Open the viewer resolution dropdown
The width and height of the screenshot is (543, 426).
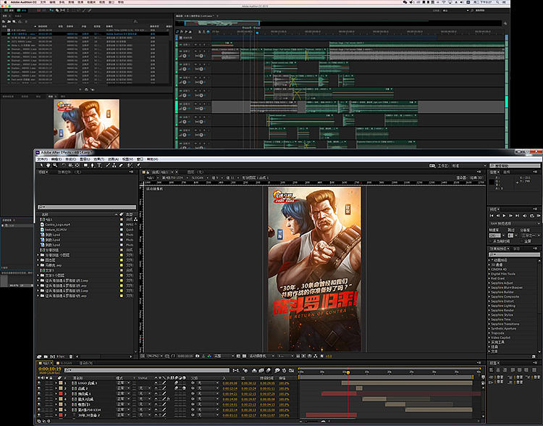(x=224, y=356)
